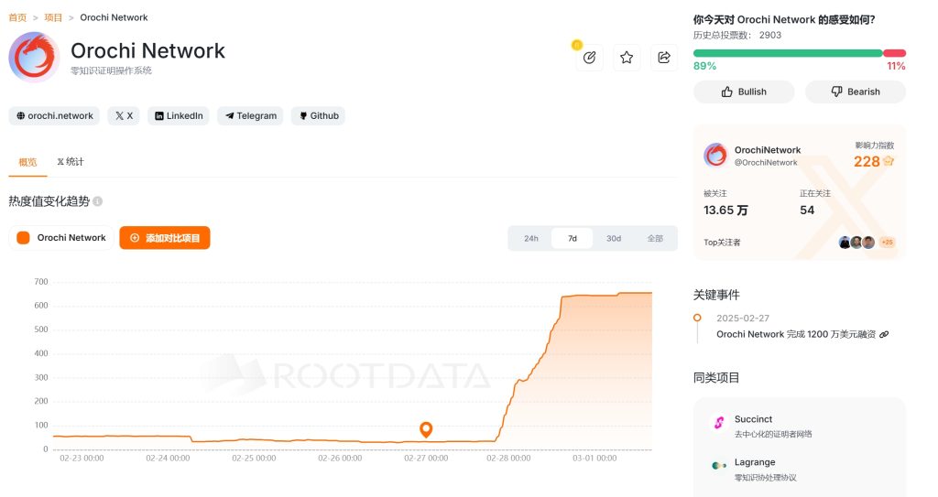The image size is (938, 497).
Task: Open the Lagrange project icon
Action: pos(719,465)
